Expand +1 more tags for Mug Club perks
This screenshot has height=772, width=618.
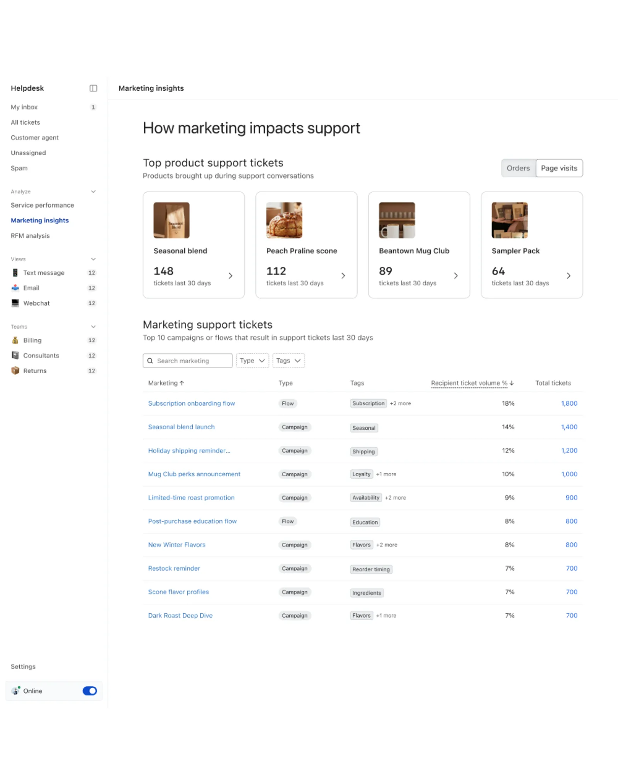tap(386, 474)
